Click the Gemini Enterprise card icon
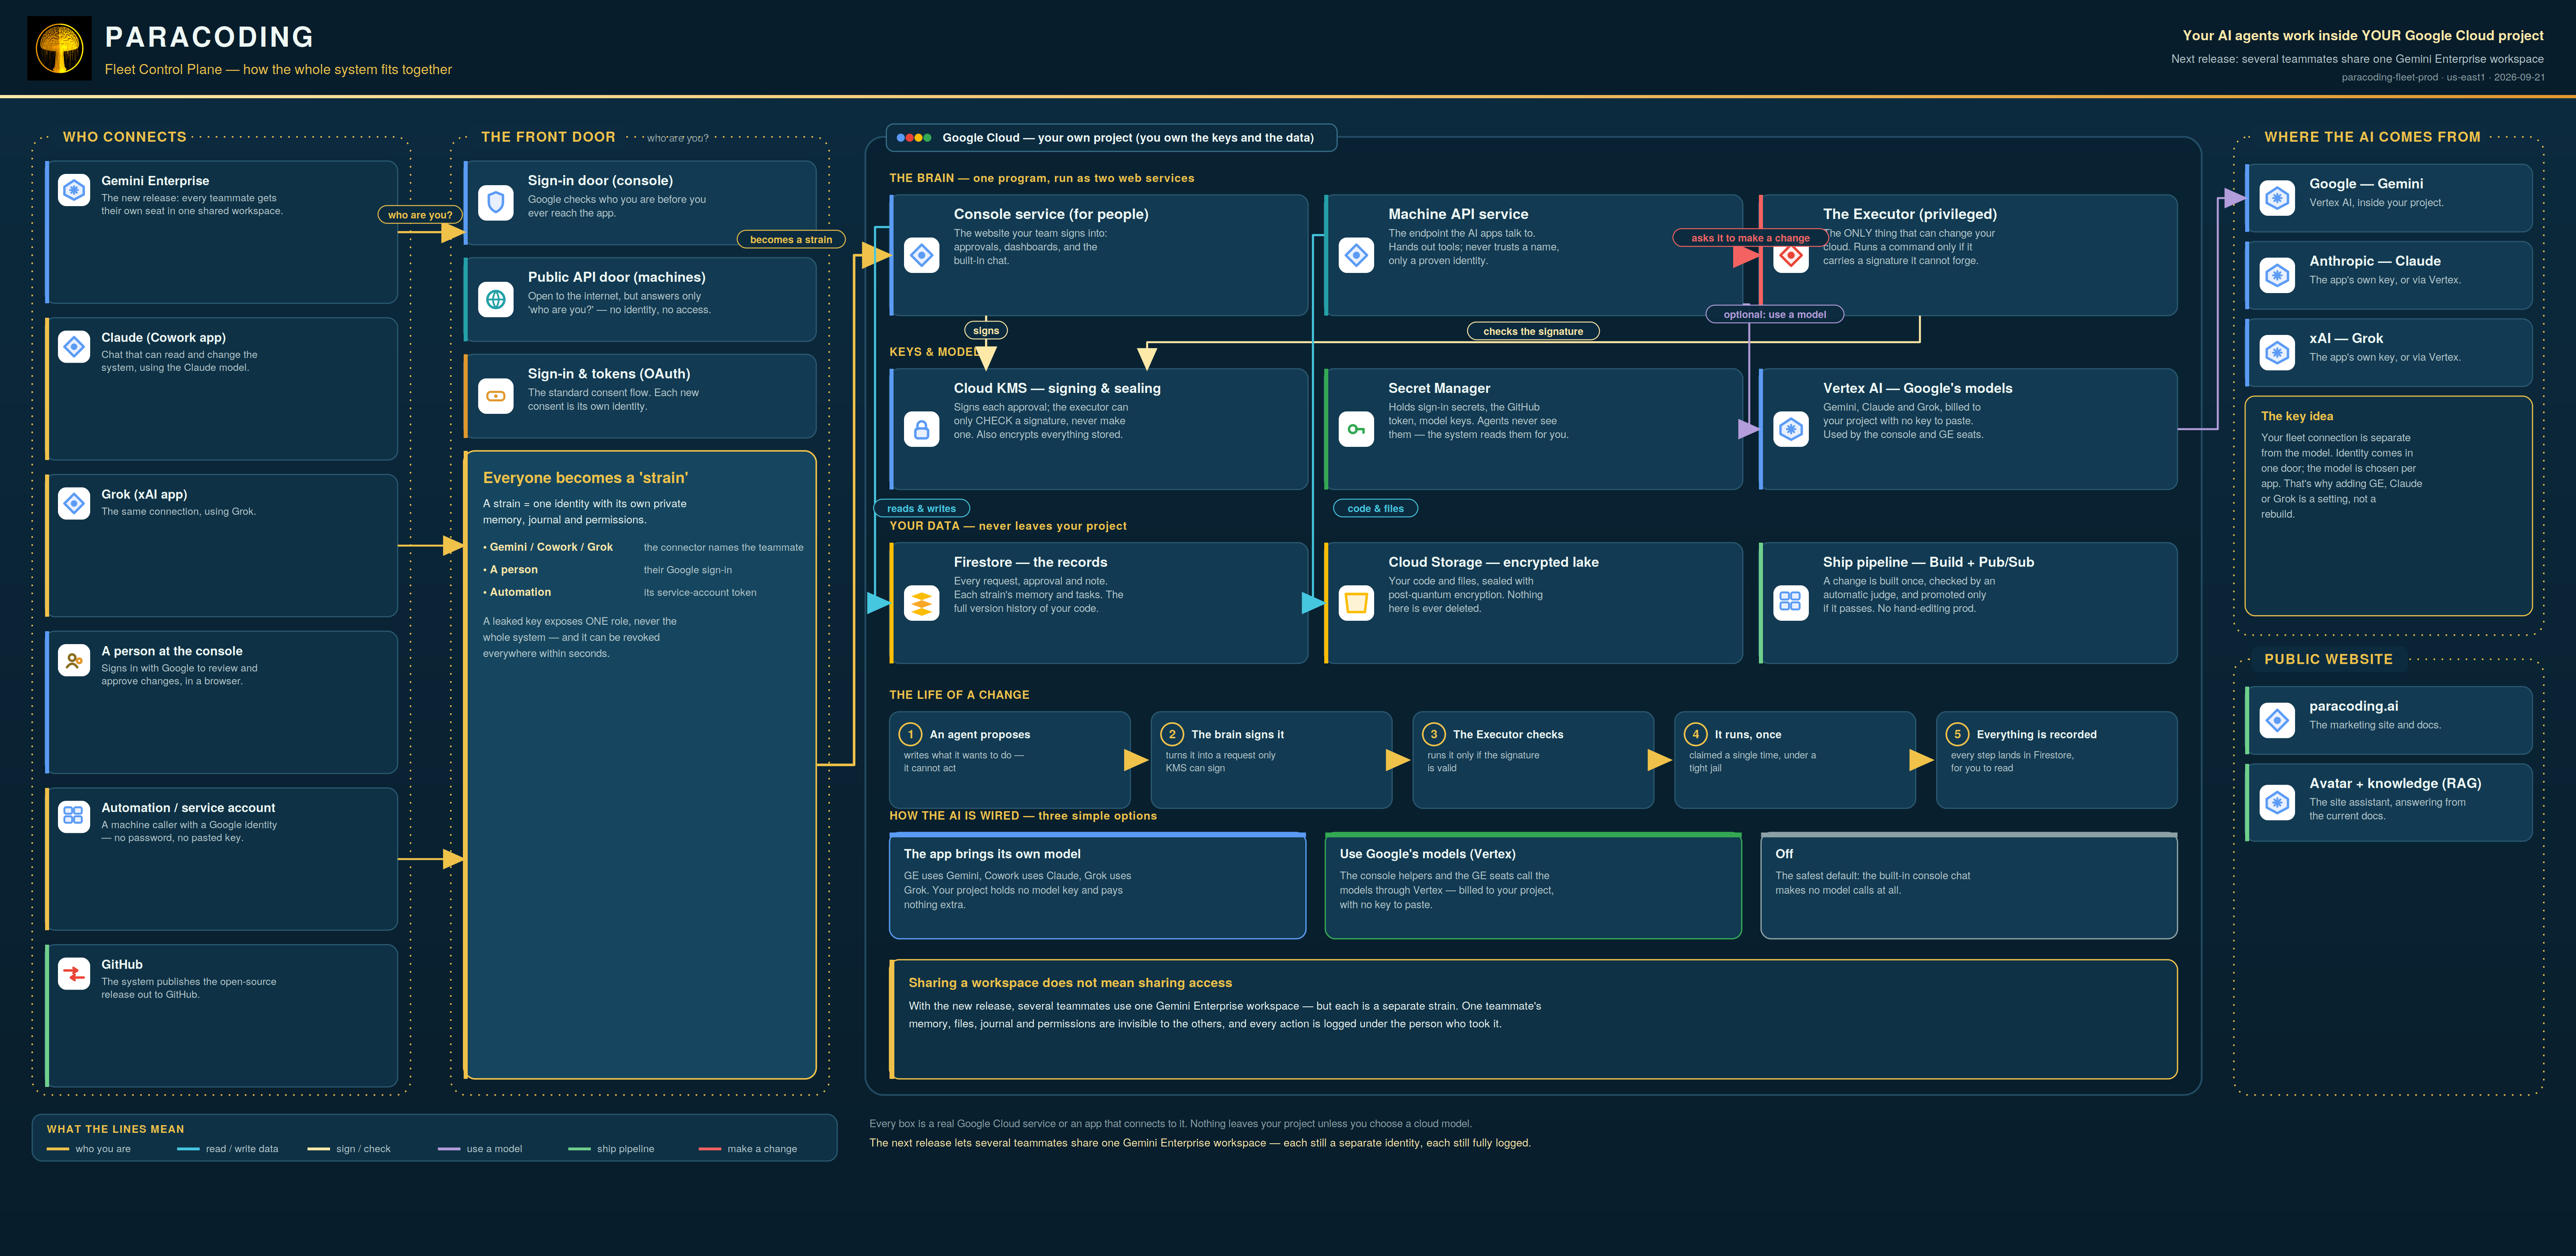 click(74, 190)
